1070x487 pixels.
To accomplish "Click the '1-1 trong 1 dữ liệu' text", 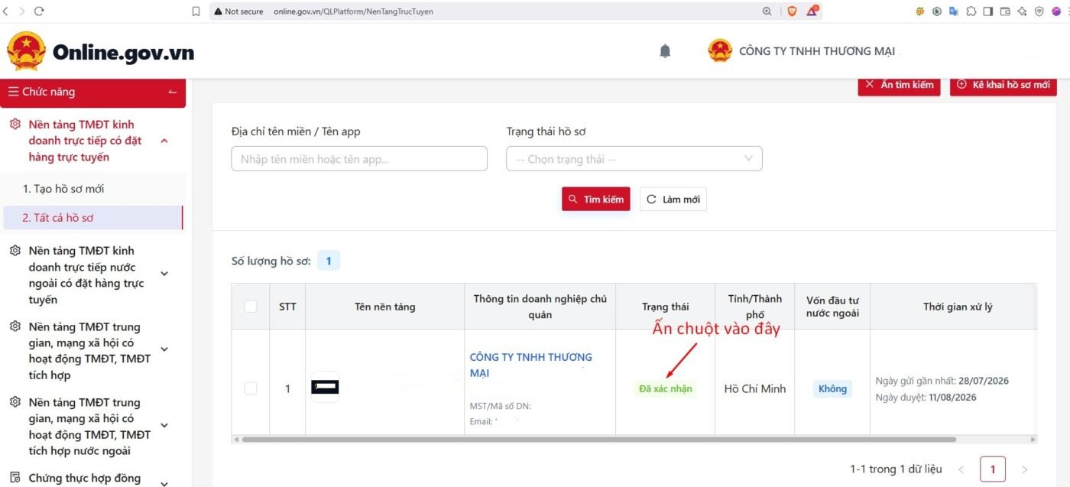I will point(896,469).
